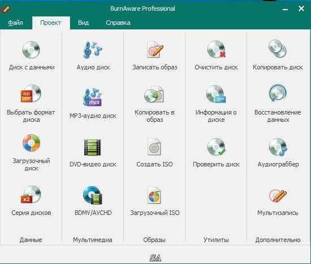
Task: Switch to the Проект tab
Action: [x=51, y=23]
